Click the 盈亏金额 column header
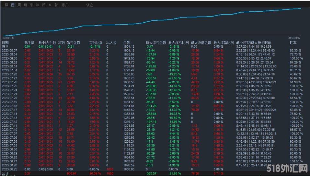 (73, 42)
